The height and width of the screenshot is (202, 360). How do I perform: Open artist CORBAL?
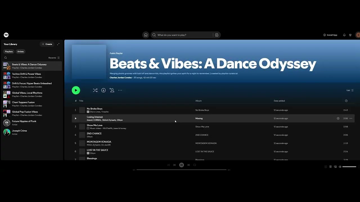97,120
